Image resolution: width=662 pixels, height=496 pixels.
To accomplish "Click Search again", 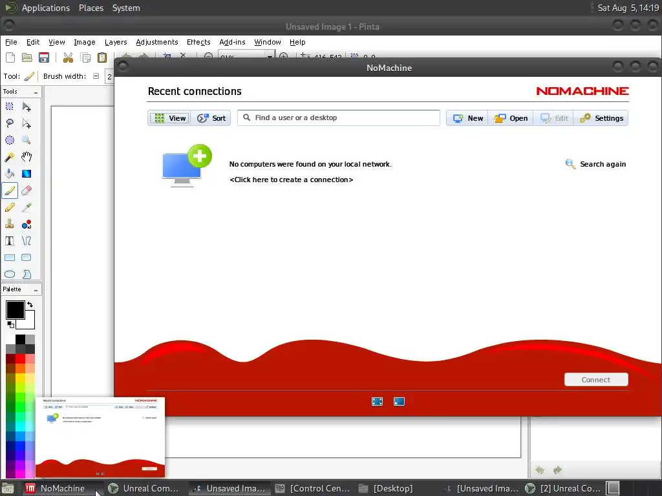I will (595, 164).
